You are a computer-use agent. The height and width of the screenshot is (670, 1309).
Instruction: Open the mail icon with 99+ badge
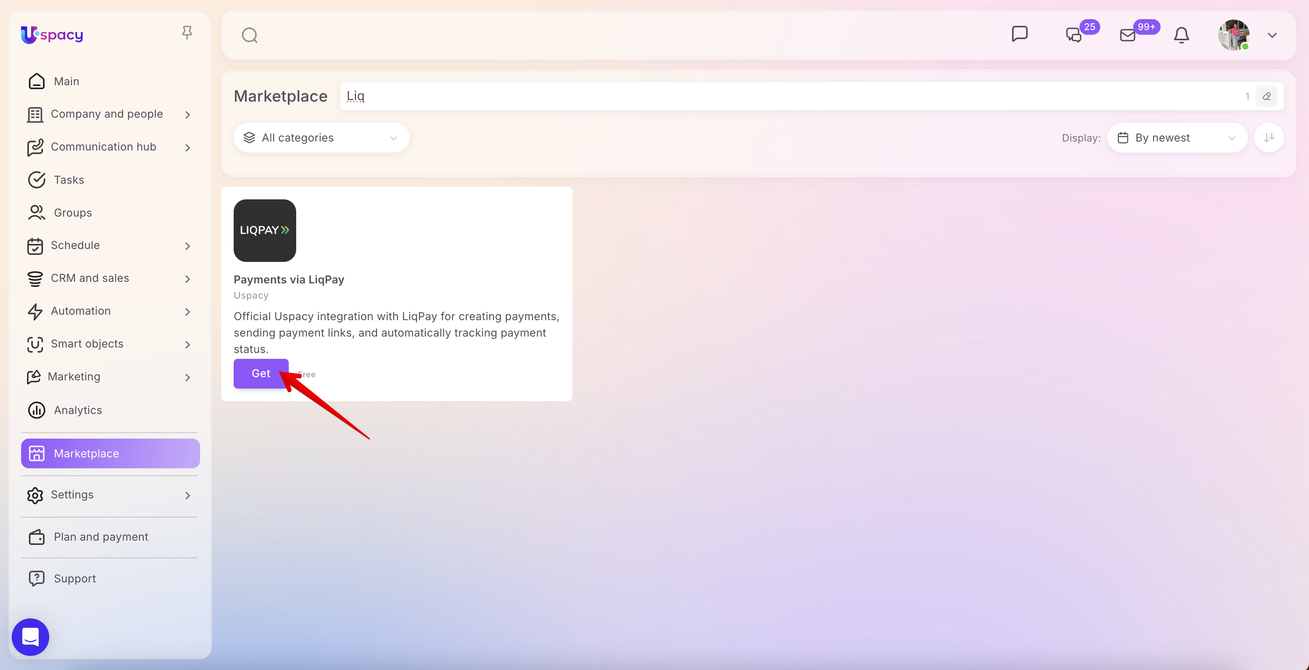click(1128, 35)
